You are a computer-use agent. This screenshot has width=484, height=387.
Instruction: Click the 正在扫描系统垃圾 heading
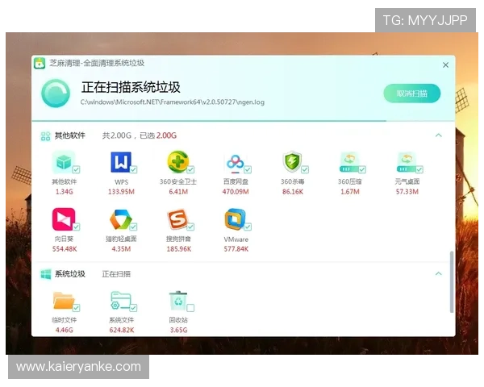click(x=131, y=87)
